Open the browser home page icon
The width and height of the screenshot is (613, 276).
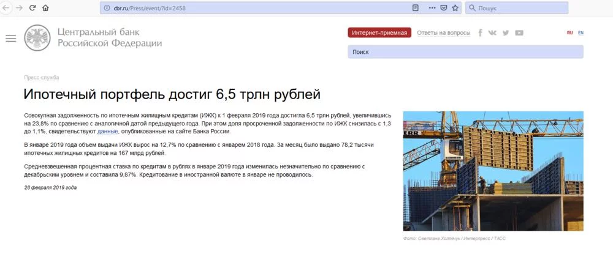tap(45, 8)
